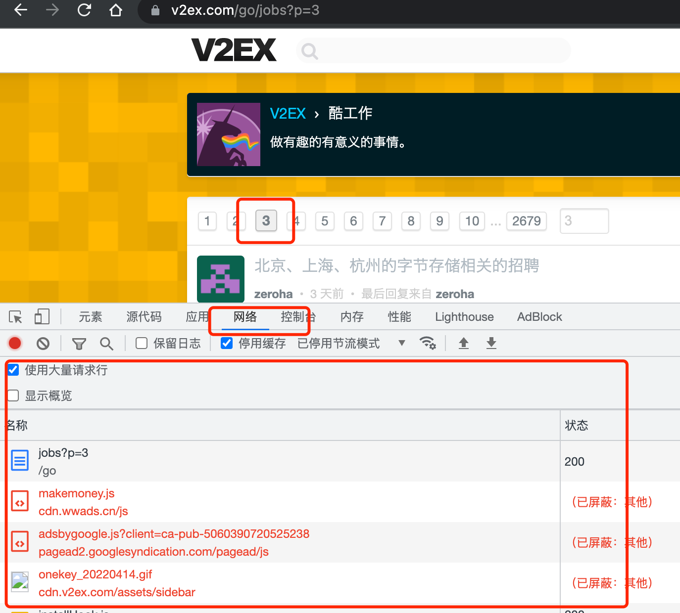Go to page 6
The width and height of the screenshot is (680, 613).
pyautogui.click(x=353, y=221)
